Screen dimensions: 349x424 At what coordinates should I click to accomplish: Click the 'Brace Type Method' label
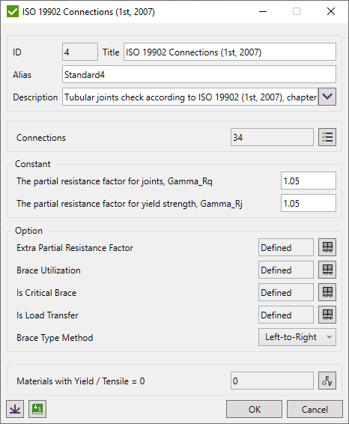pos(55,337)
